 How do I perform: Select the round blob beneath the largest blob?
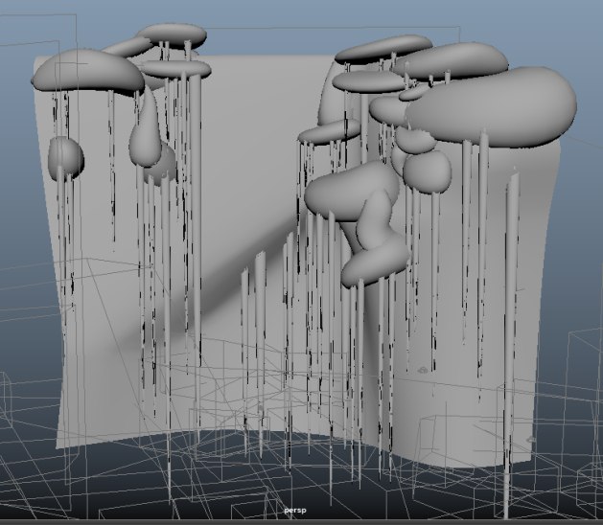[427, 170]
